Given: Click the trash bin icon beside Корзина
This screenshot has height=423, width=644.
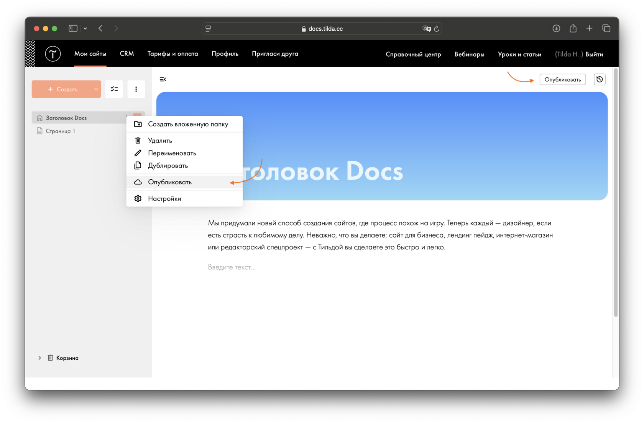Looking at the screenshot, I should pyautogui.click(x=50, y=358).
